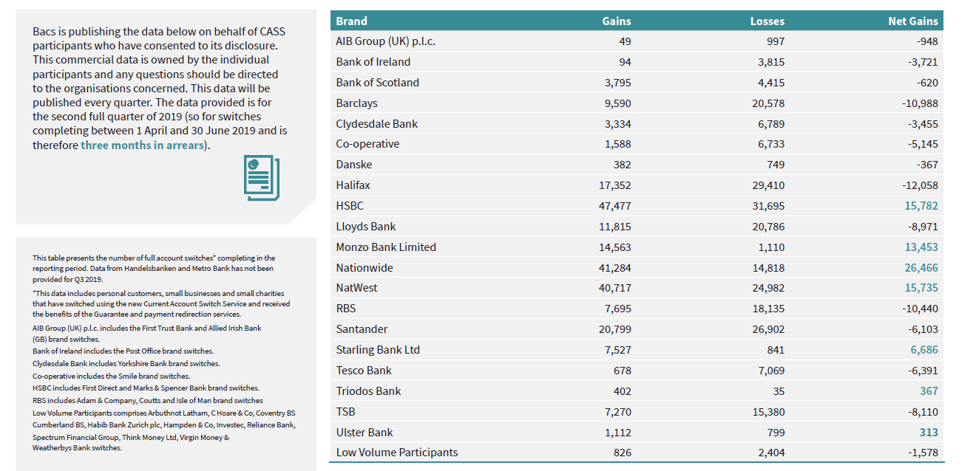
Task: Click the Losses column header
Action: click(767, 21)
